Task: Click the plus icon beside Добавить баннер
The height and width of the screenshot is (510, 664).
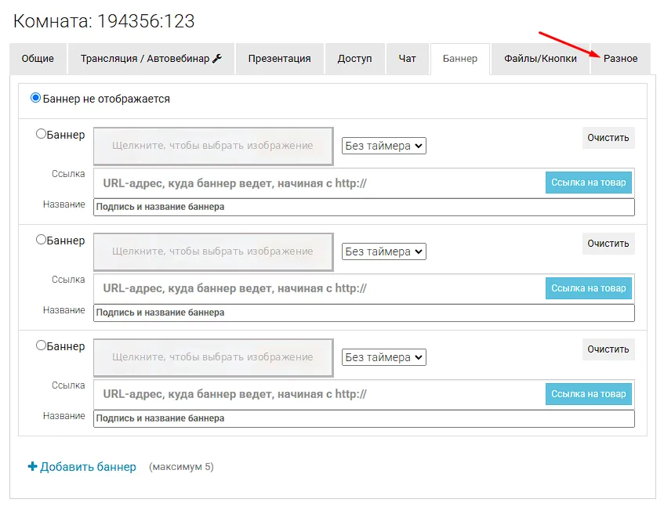Action: pos(32,467)
